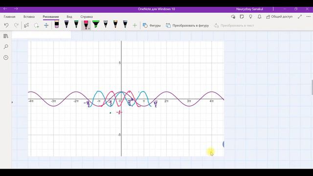Select the galaxy-pattern pen
The image size is (313, 176).
tap(106, 24)
